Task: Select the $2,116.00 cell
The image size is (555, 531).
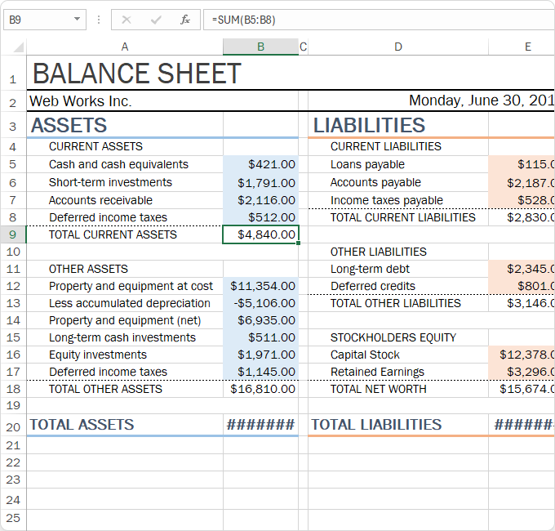Action: click(x=261, y=200)
